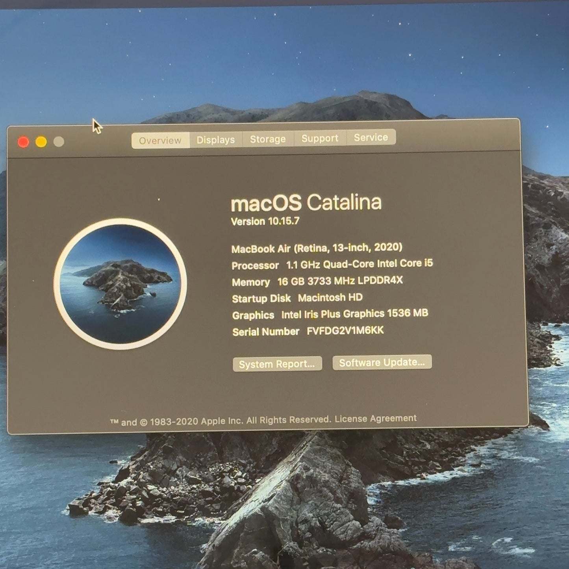569x569 pixels.
Task: Click startup disk value Macintosh HD
Action: point(330,298)
